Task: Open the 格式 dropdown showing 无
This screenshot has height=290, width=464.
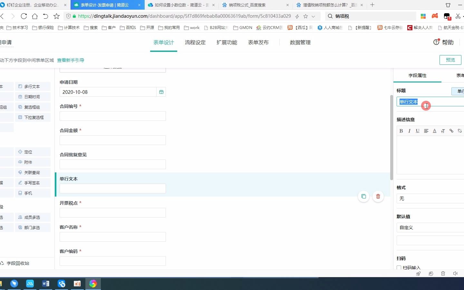Action: point(430,198)
